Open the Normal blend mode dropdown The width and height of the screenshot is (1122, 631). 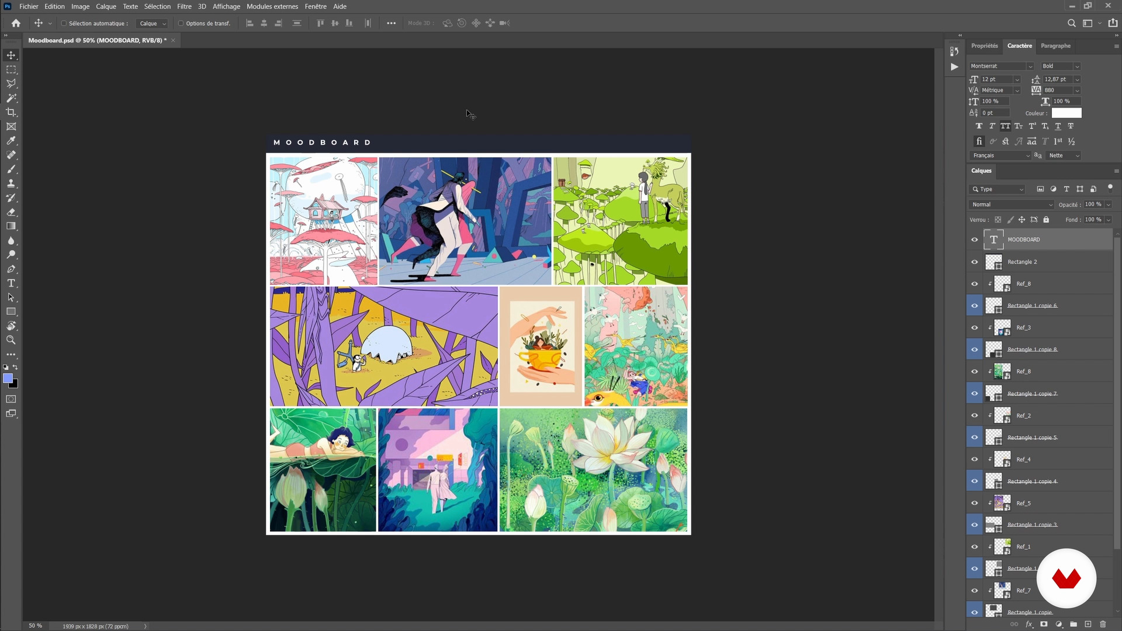1012,204
